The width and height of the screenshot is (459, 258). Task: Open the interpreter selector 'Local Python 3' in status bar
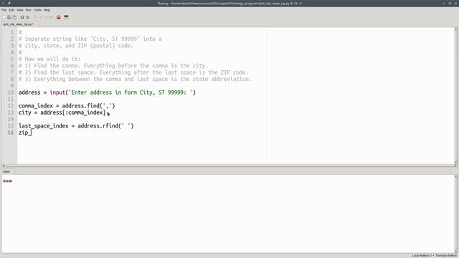click(435, 256)
